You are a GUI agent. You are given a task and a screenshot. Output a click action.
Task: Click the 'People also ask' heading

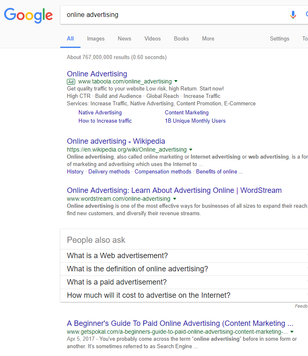[x=96, y=240]
